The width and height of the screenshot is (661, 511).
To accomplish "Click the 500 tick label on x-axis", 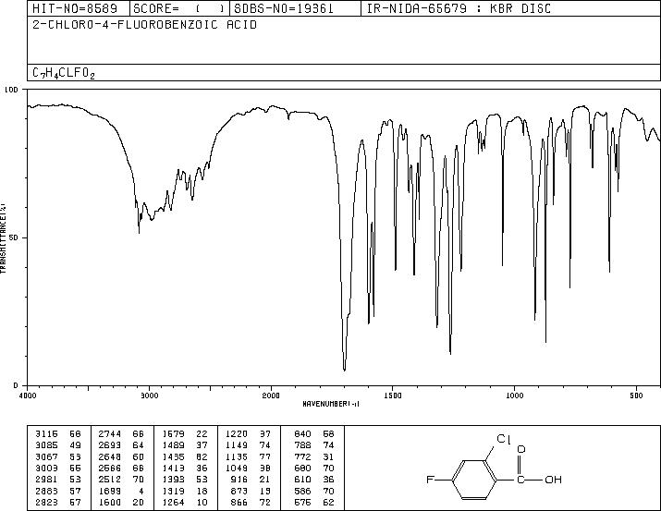I will coord(636,395).
